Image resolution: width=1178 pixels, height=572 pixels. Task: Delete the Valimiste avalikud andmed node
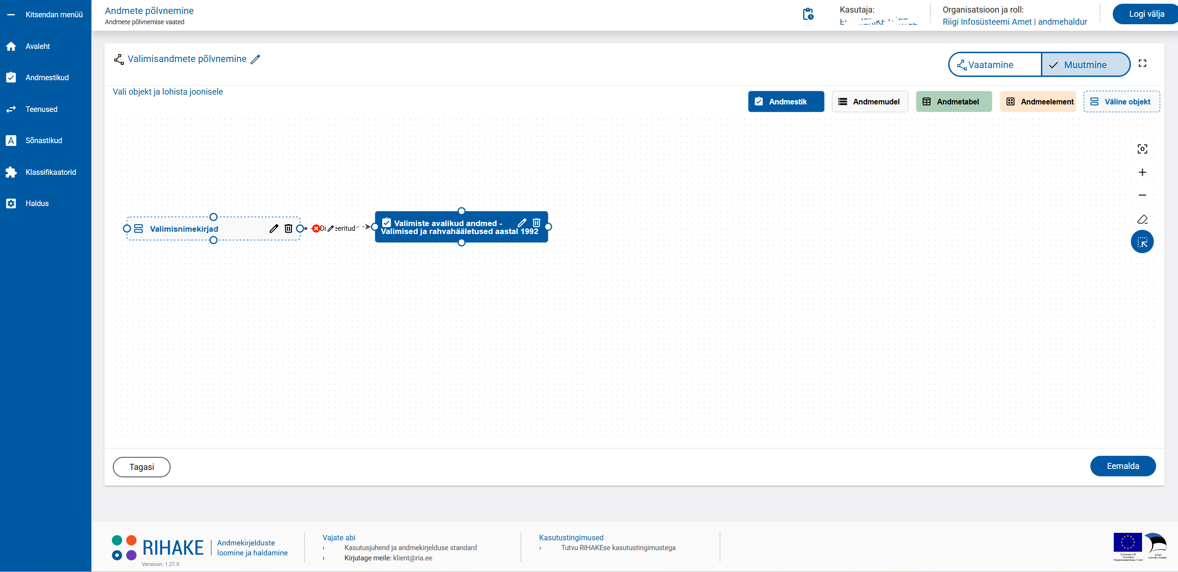537,223
